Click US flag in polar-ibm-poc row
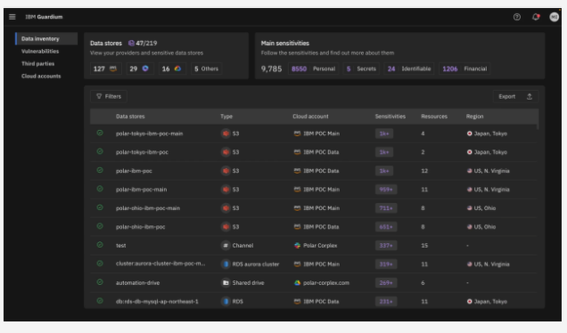 [469, 171]
